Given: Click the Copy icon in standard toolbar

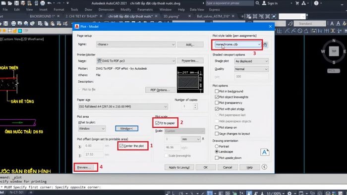Looking at the screenshot, I should [x=46, y=23].
